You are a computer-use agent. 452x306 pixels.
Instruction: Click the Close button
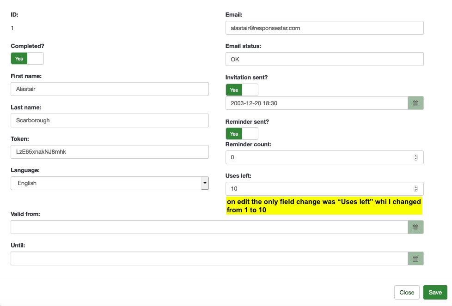click(x=407, y=293)
